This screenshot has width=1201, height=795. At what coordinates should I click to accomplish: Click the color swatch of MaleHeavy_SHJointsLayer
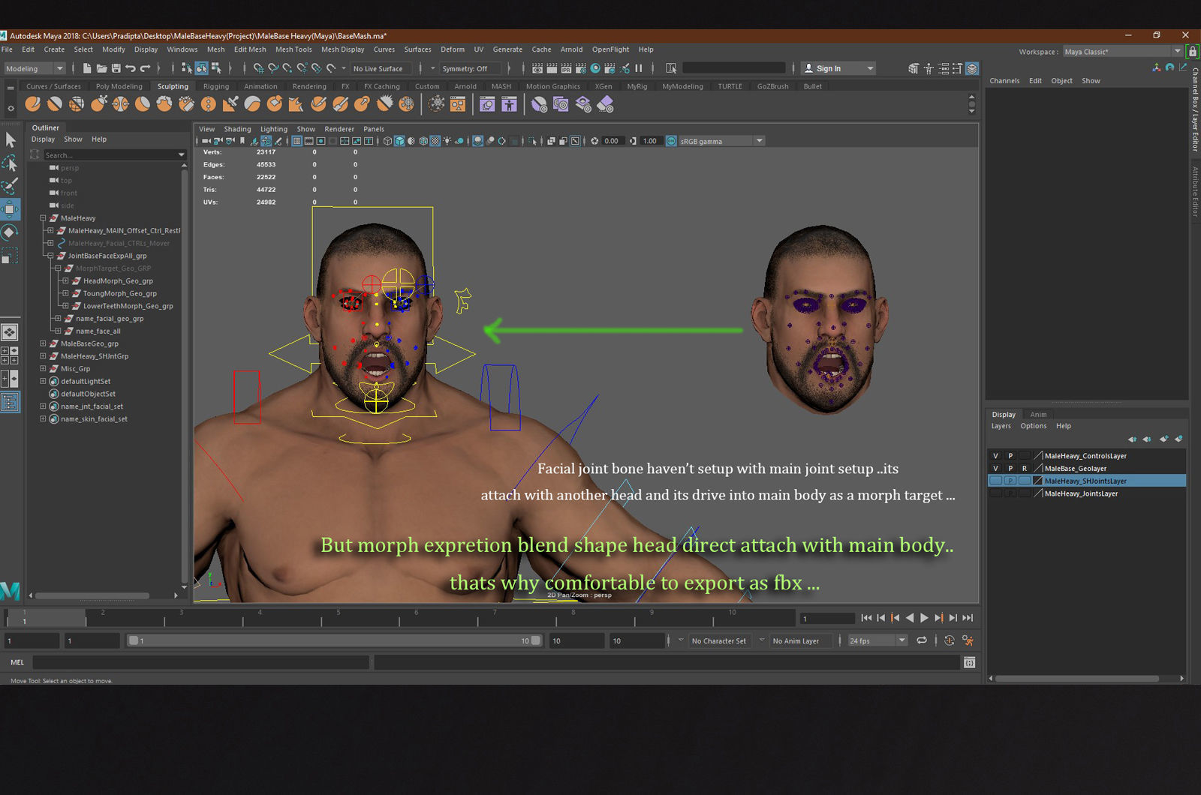pyautogui.click(x=1039, y=481)
